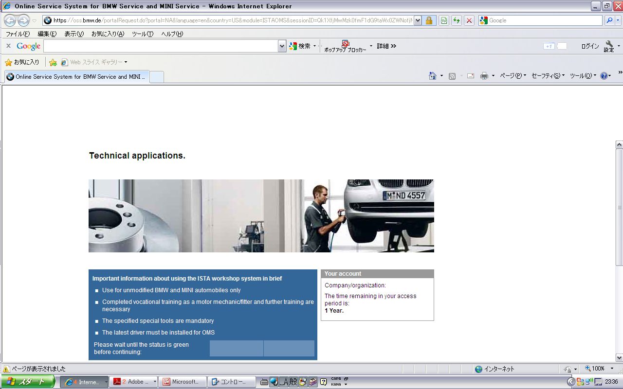
Task: View the security lock certificate icon
Action: (x=429, y=20)
